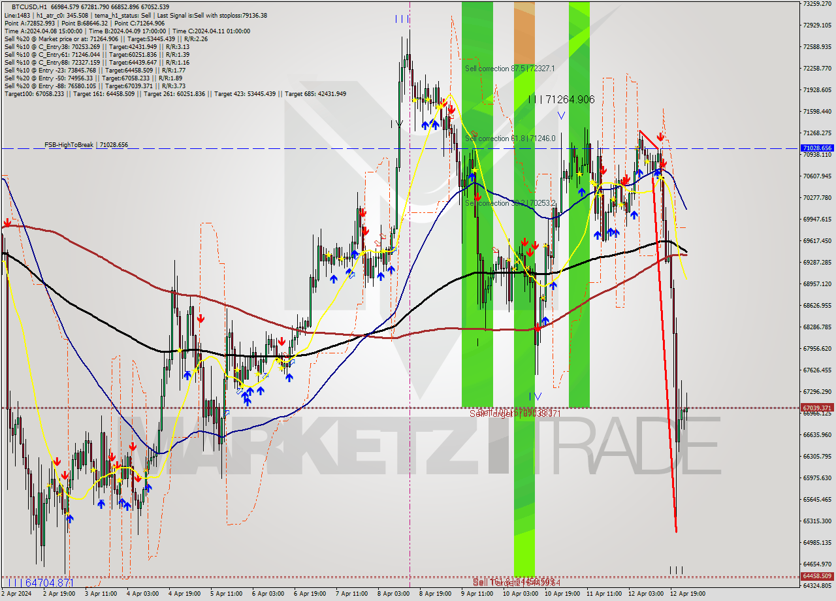Click the 64654.970 price axis label
This screenshot has height=601, width=836.
(818, 564)
